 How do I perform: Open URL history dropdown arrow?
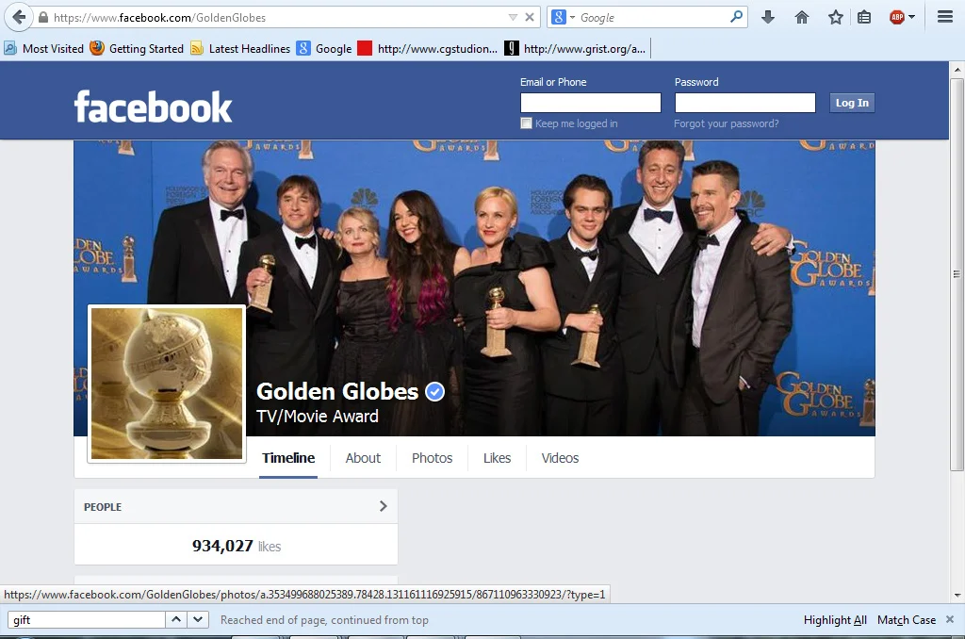point(513,17)
